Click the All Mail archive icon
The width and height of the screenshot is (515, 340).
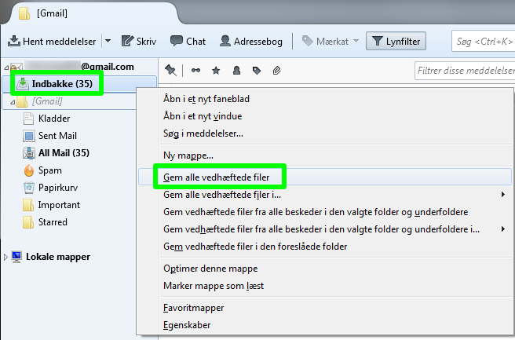(x=29, y=153)
